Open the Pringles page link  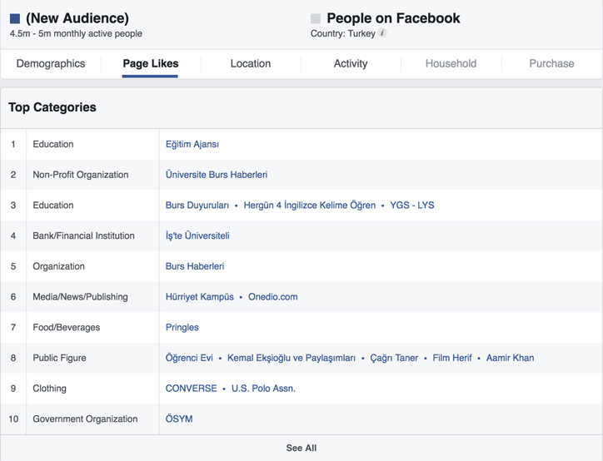(x=182, y=327)
